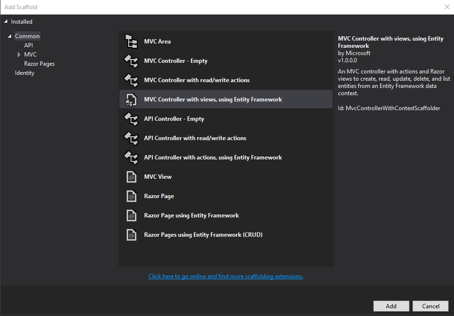
Task: Collapse the Common category
Action: [x=11, y=36]
